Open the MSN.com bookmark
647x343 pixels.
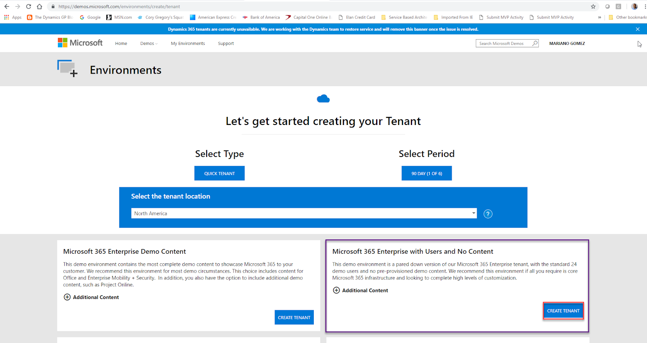click(x=119, y=17)
